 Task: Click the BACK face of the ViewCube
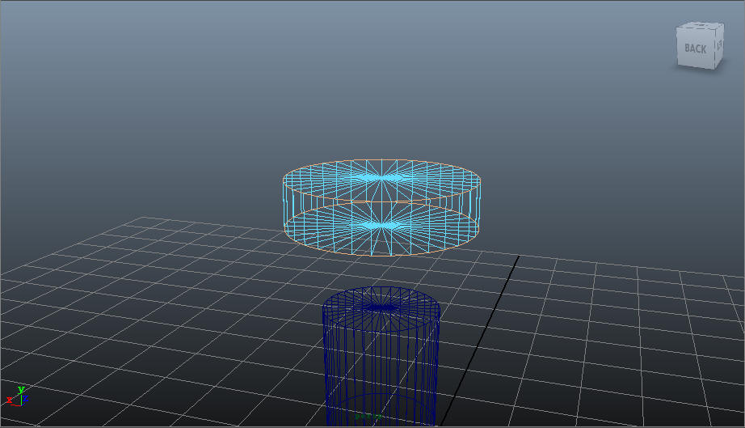695,48
